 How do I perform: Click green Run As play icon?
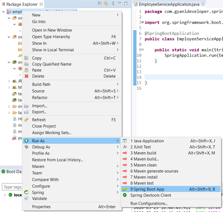[26, 141]
